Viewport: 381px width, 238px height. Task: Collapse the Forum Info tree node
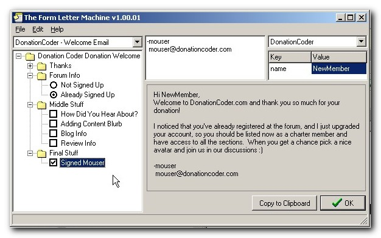point(30,76)
